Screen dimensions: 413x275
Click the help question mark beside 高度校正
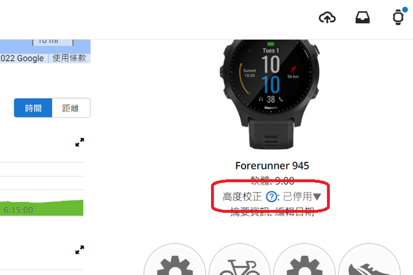pyautogui.click(x=271, y=197)
